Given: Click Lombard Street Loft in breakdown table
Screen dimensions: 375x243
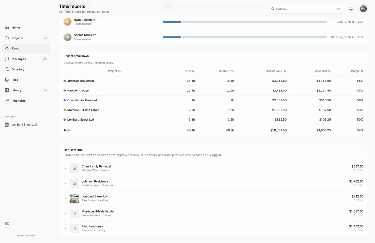Looking at the screenshot, I should pyautogui.click(x=81, y=120).
